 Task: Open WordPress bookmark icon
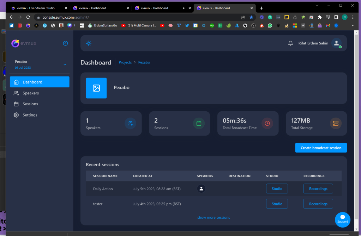(x=45, y=25)
